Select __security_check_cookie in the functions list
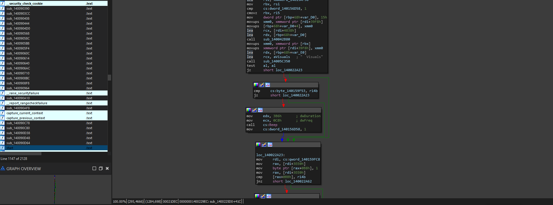 24,4
